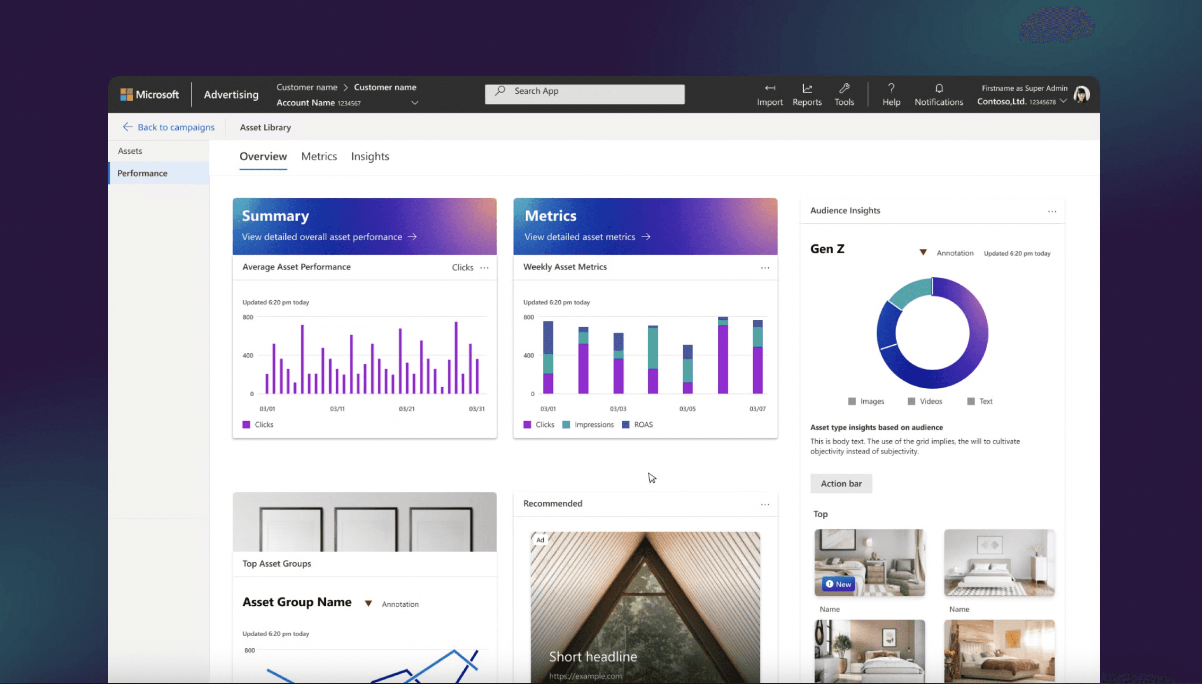
Task: Open Weekly Asset Metrics ellipsis menu
Action: pos(765,268)
